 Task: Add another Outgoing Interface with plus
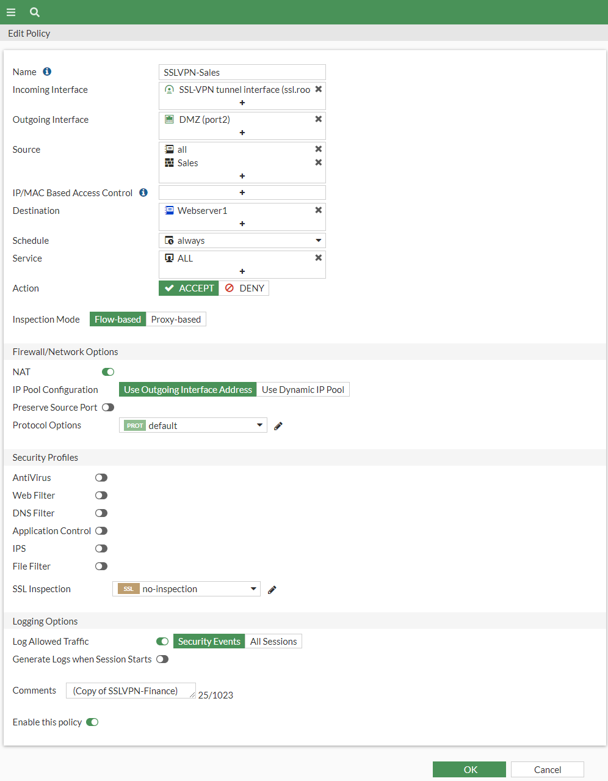[242, 133]
